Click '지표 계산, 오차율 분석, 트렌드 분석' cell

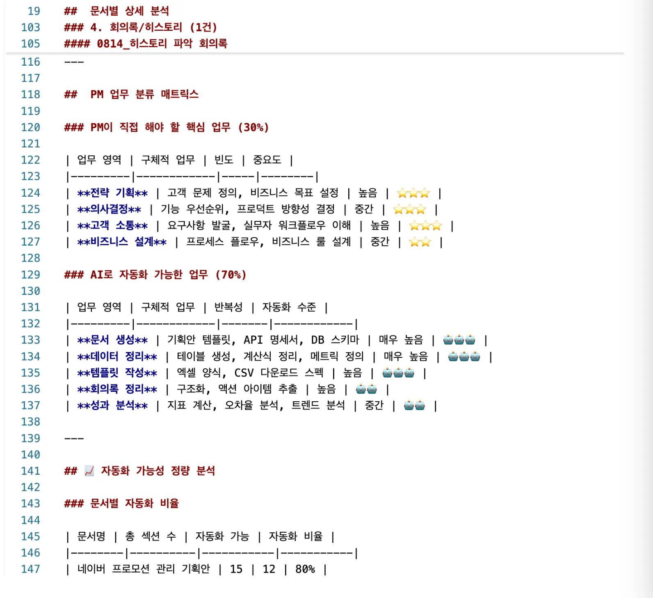click(x=256, y=406)
